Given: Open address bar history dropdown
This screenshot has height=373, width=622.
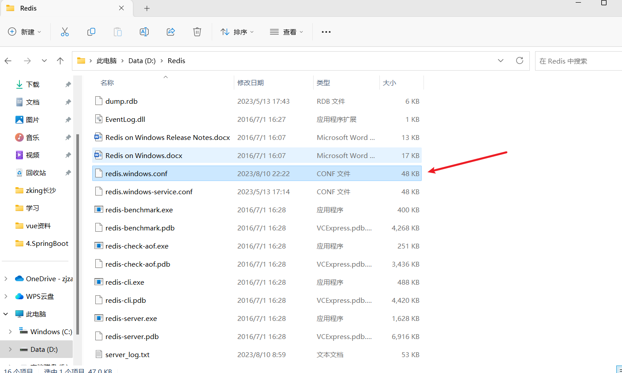Looking at the screenshot, I should [x=501, y=60].
